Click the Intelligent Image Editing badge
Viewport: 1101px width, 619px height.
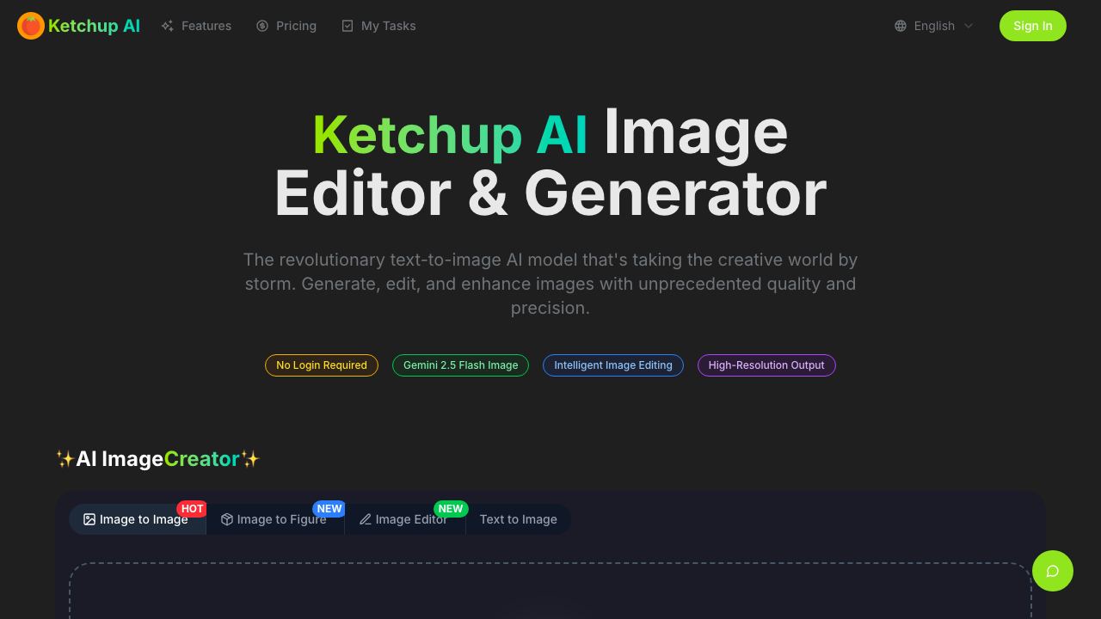pos(613,365)
